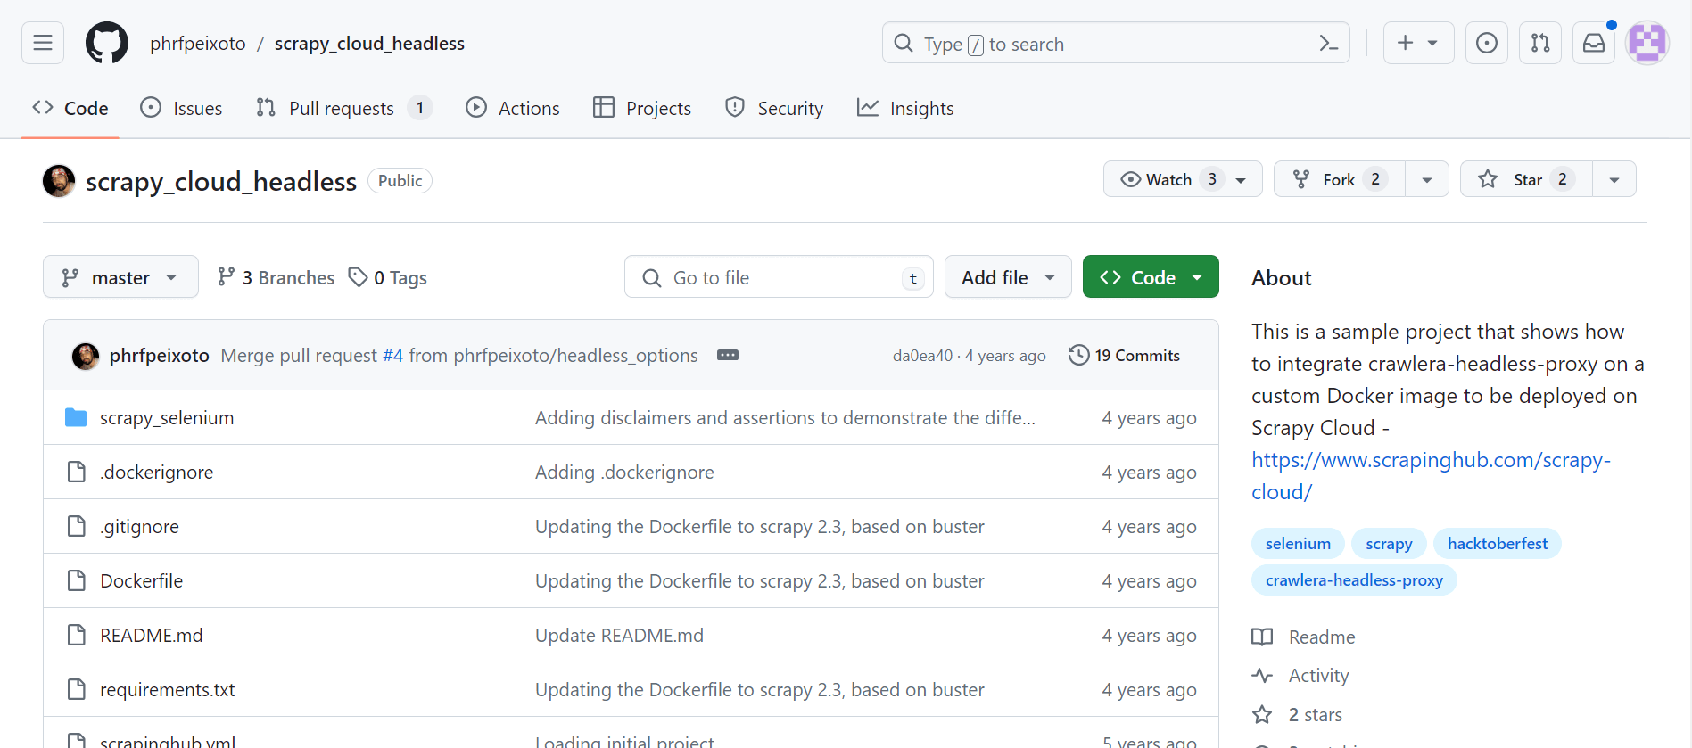Select the hacktoberfest topic tag
The width and height of the screenshot is (1692, 748).
tap(1497, 544)
